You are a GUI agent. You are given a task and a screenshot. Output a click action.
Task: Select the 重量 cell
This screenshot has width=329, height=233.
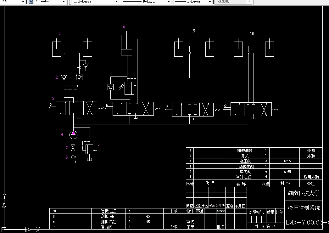270,213
